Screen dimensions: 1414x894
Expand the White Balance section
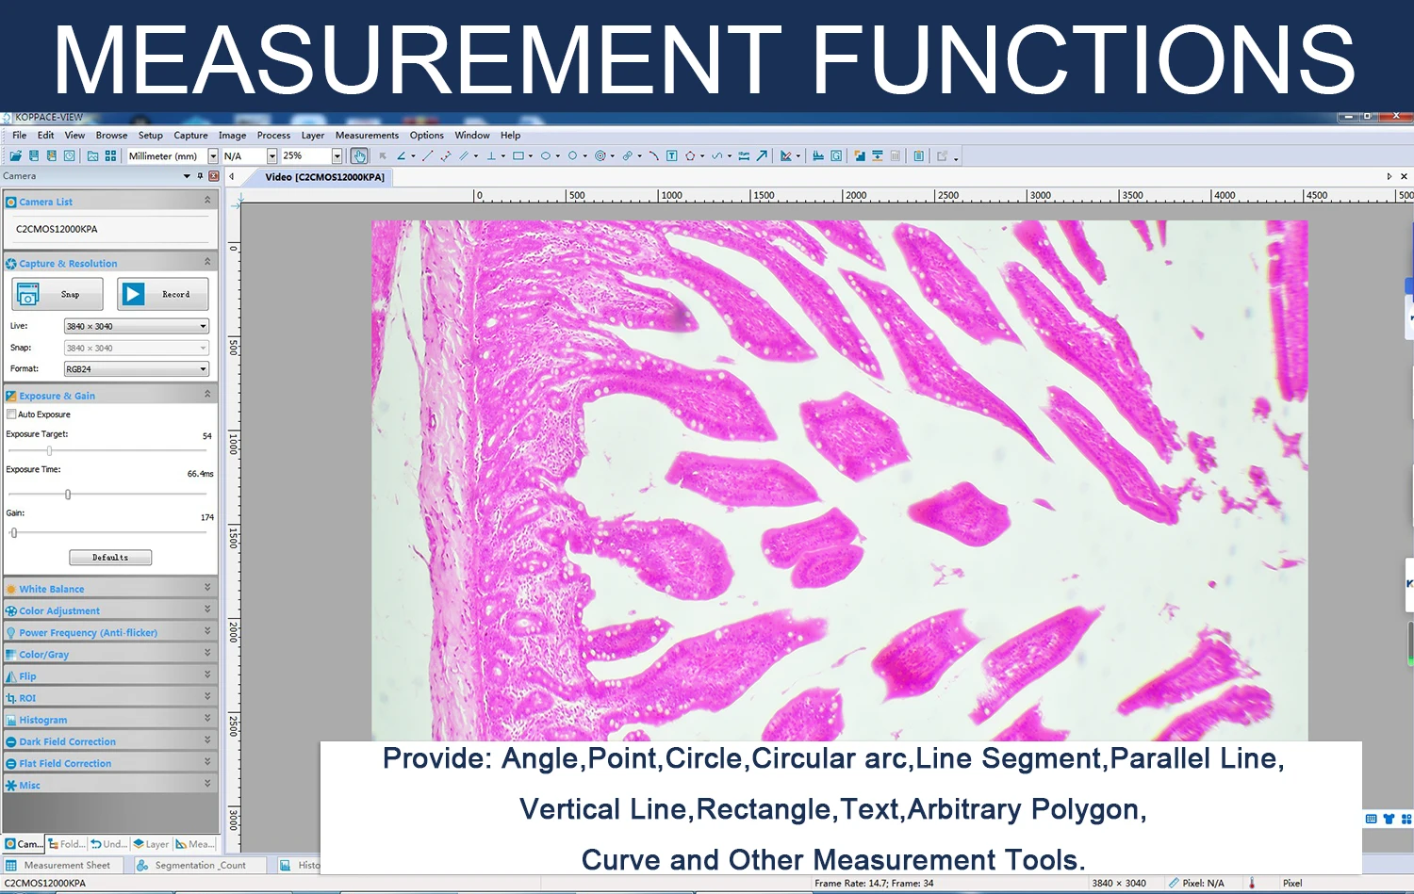(110, 589)
